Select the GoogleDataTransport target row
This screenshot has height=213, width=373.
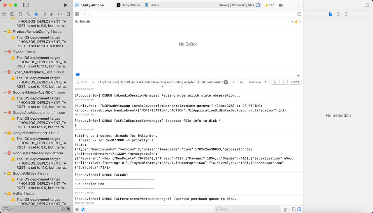[x=36, y=133]
